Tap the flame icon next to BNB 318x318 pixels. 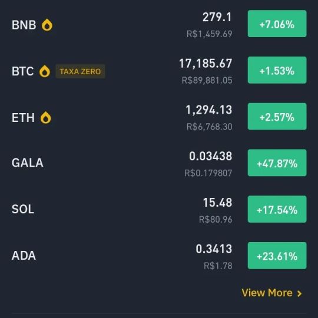pyautogui.click(x=47, y=25)
